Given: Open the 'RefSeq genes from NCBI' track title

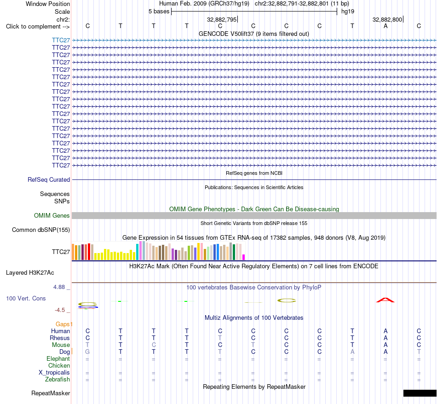Looking at the screenshot, I should pos(254,173).
